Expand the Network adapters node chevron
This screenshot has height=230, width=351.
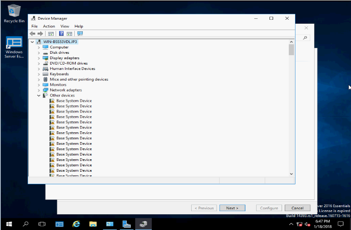click(x=39, y=91)
